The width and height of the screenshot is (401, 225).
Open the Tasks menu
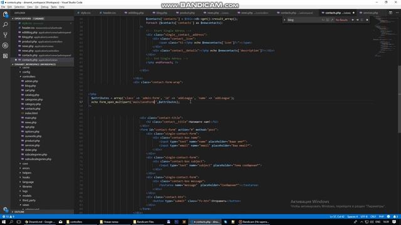[54, 7]
